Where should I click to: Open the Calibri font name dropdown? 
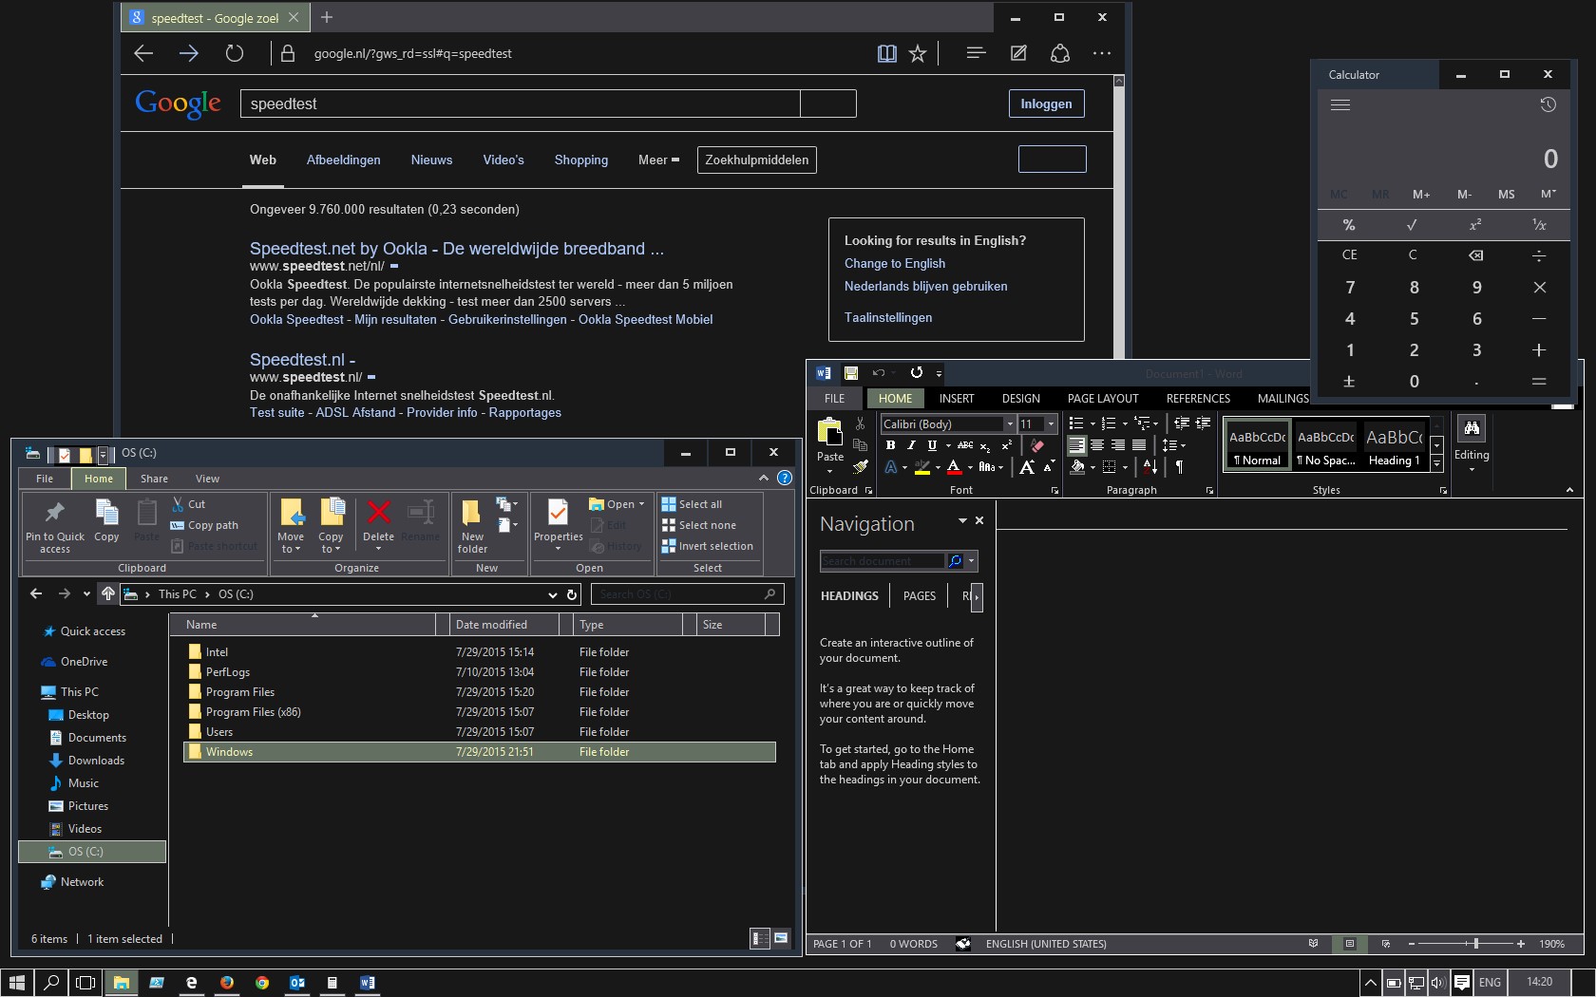(x=1010, y=424)
